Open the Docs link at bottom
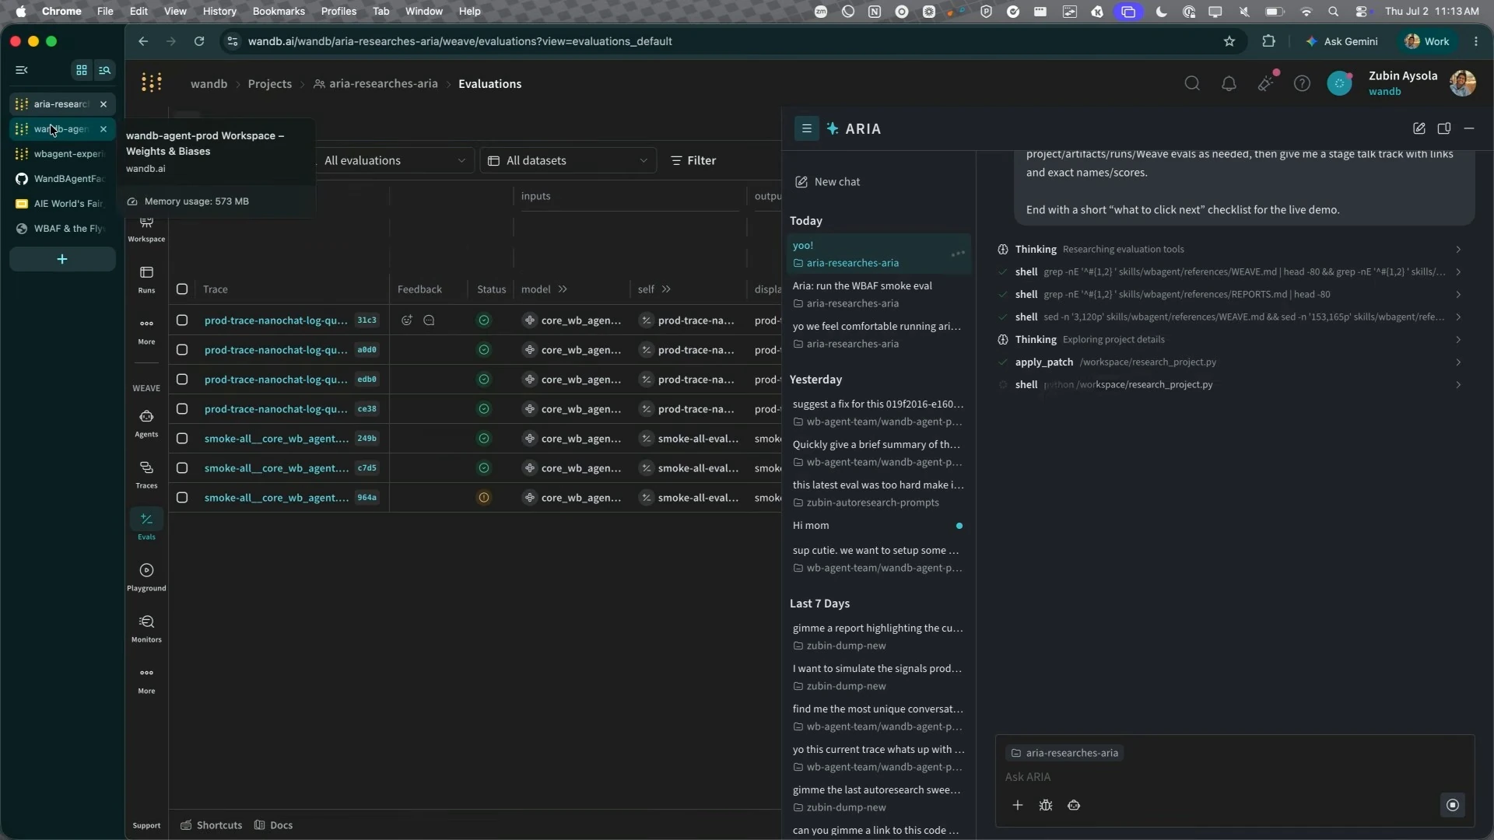 (274, 825)
